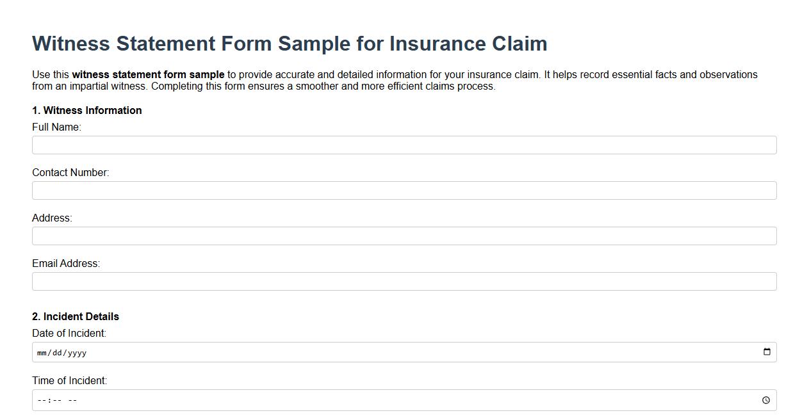809x420 pixels.
Task: Click the Witness Statement Form Sample heading
Action: (x=290, y=43)
